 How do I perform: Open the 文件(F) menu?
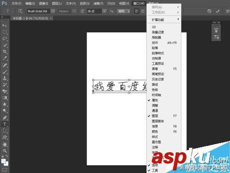[x=16, y=3]
